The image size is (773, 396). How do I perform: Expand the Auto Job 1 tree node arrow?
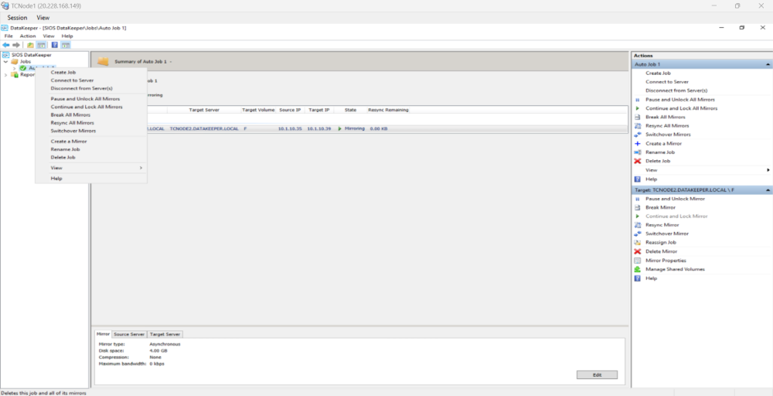click(14, 68)
